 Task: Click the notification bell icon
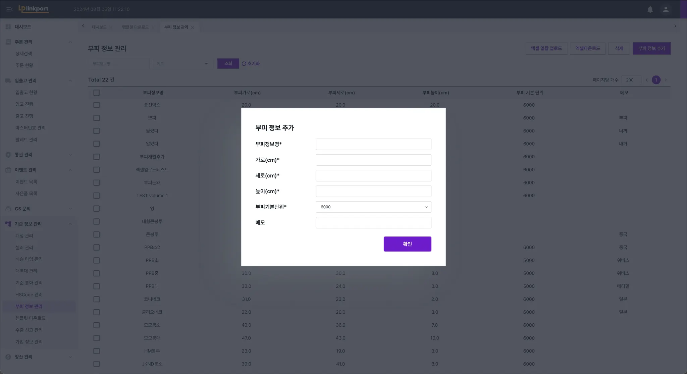(x=650, y=9)
